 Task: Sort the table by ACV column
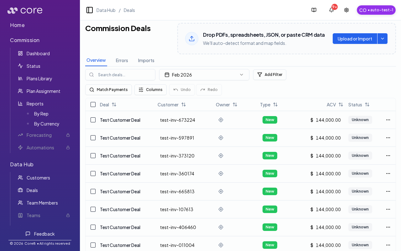coord(341,104)
